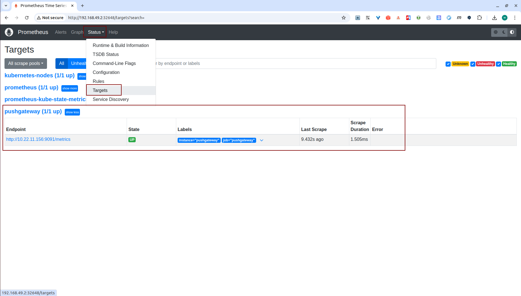Collapse the Status dropdown menu
The width and height of the screenshot is (521, 296).
[x=96, y=32]
